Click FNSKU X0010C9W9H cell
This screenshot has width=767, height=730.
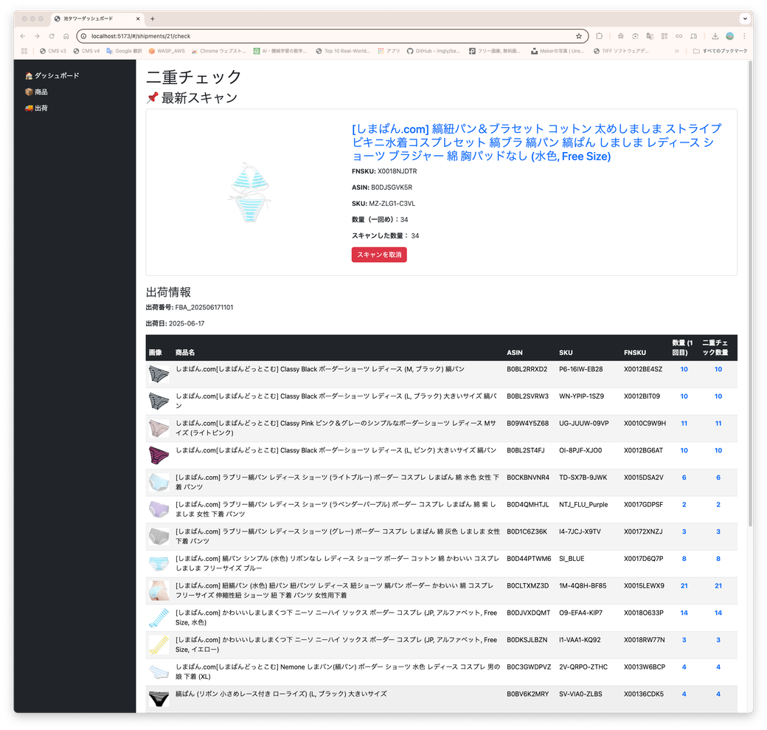[645, 423]
